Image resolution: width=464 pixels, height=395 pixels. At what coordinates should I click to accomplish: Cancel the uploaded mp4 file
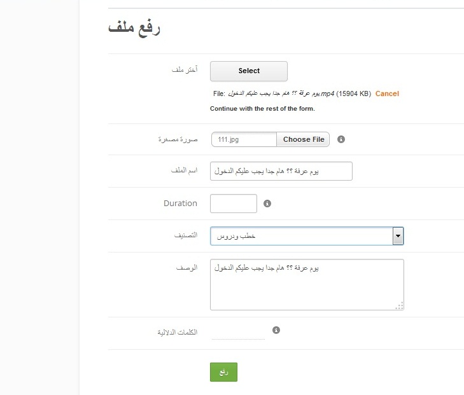click(x=387, y=94)
